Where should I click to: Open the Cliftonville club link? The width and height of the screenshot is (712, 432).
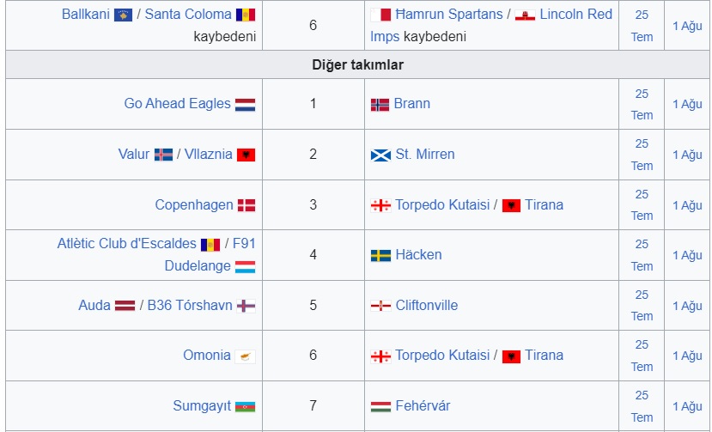coord(426,305)
